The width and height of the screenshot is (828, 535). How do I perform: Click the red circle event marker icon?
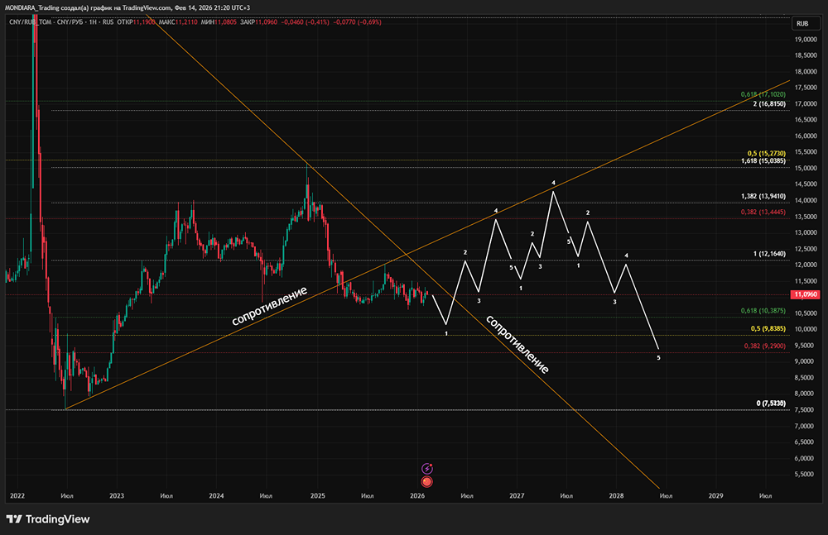426,482
